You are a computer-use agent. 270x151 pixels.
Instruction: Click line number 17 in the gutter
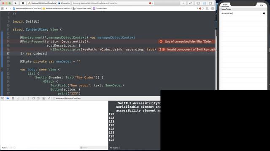pyautogui.click(x=8, y=53)
